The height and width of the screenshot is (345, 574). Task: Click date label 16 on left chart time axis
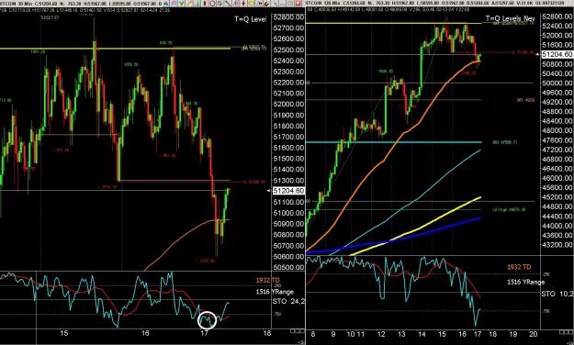coord(145,333)
